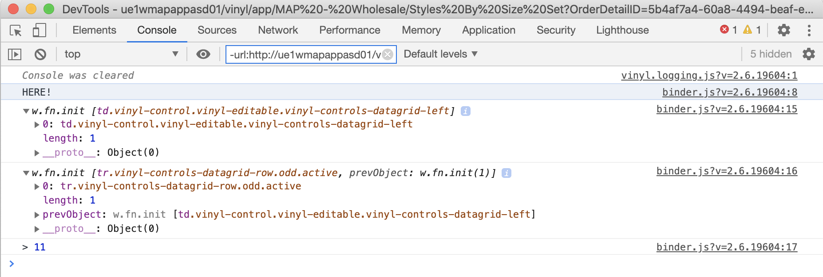Clear the filter text with X icon
The image size is (823, 277).
(388, 54)
